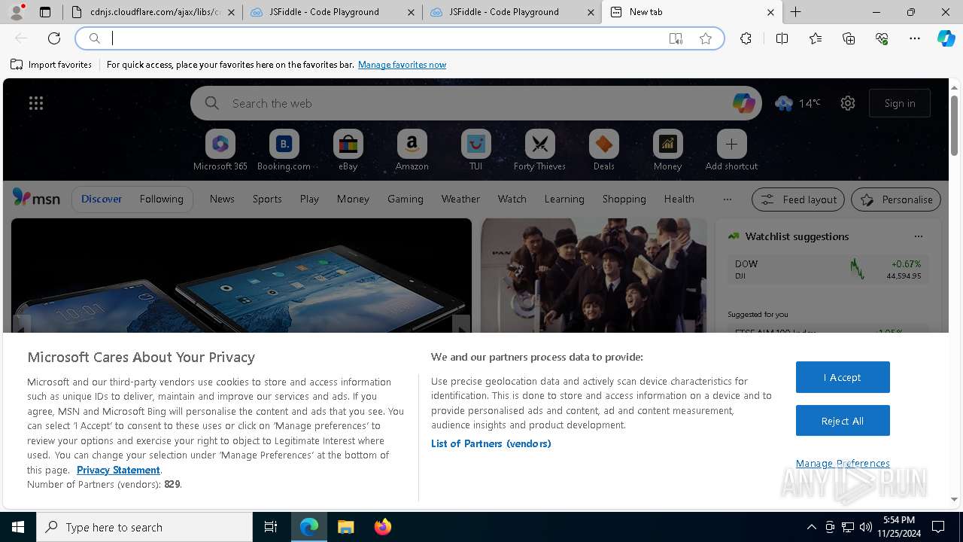Open Browser essentials heart icon
Viewport: 963px width, 542px height.
click(882, 38)
